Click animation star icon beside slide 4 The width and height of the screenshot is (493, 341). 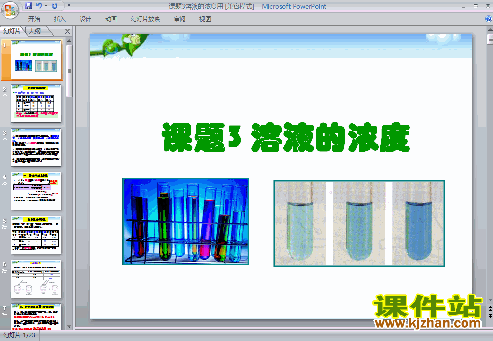tap(4, 184)
